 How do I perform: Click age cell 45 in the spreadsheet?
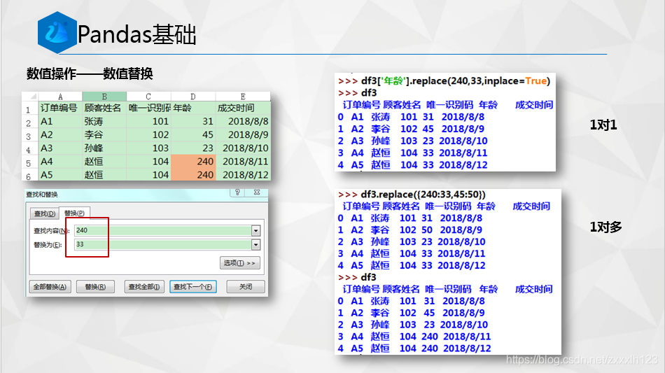point(193,135)
